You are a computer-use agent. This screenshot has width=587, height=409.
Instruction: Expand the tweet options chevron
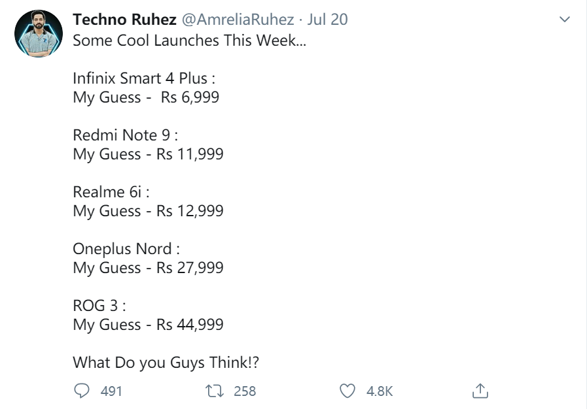[565, 20]
